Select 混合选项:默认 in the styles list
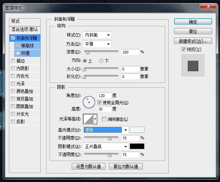The image size is (220, 182). point(25,29)
